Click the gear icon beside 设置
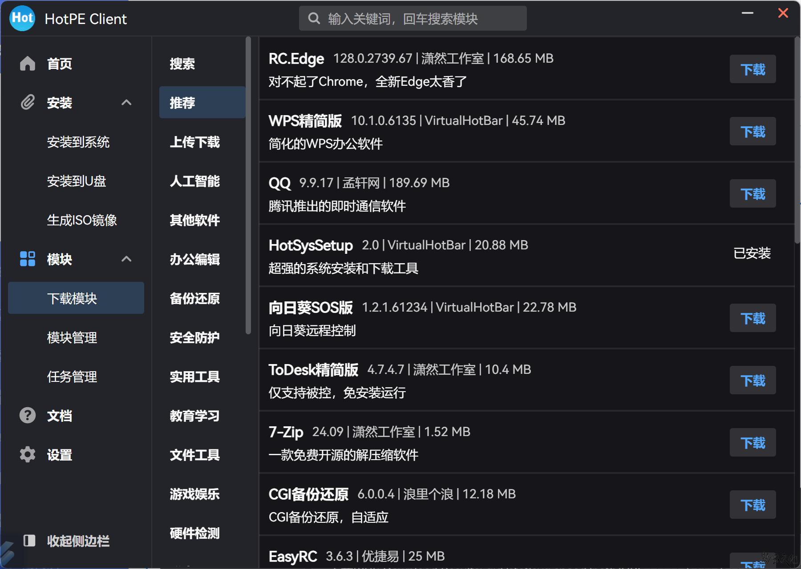Viewport: 801px width, 569px height. pos(28,454)
